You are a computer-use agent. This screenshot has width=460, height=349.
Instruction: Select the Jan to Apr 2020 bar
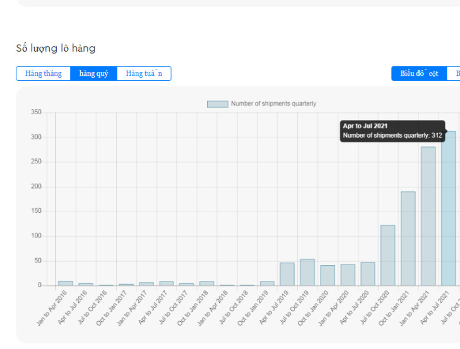click(348, 275)
